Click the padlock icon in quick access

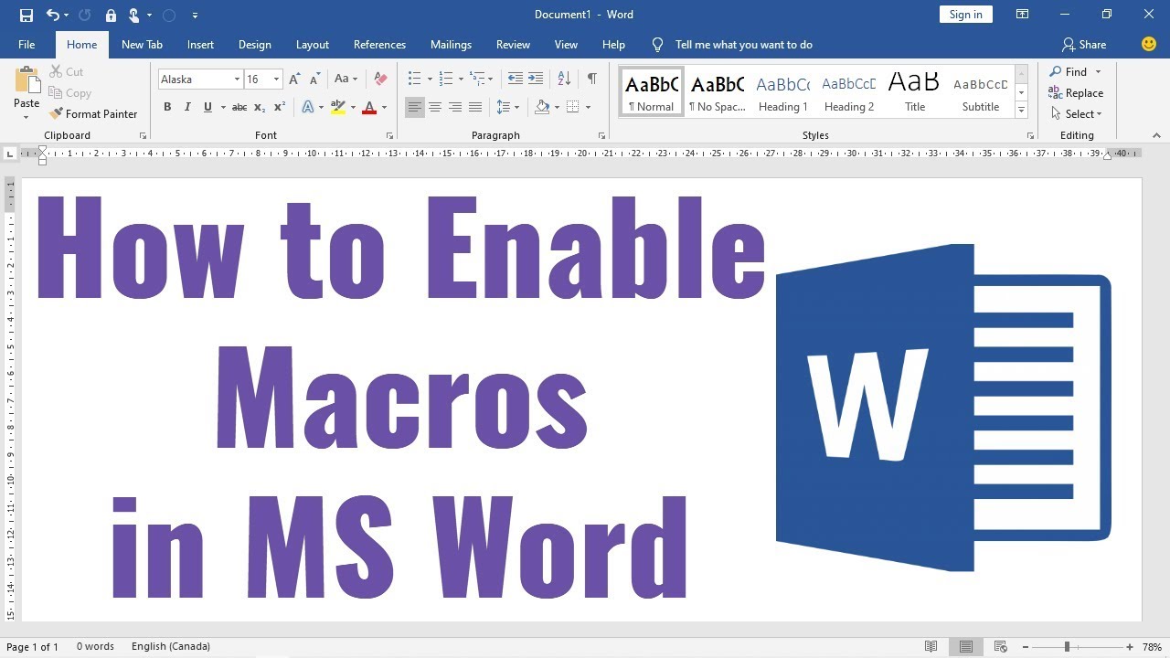pos(111,15)
